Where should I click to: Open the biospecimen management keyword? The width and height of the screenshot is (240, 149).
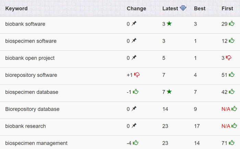(x=36, y=143)
